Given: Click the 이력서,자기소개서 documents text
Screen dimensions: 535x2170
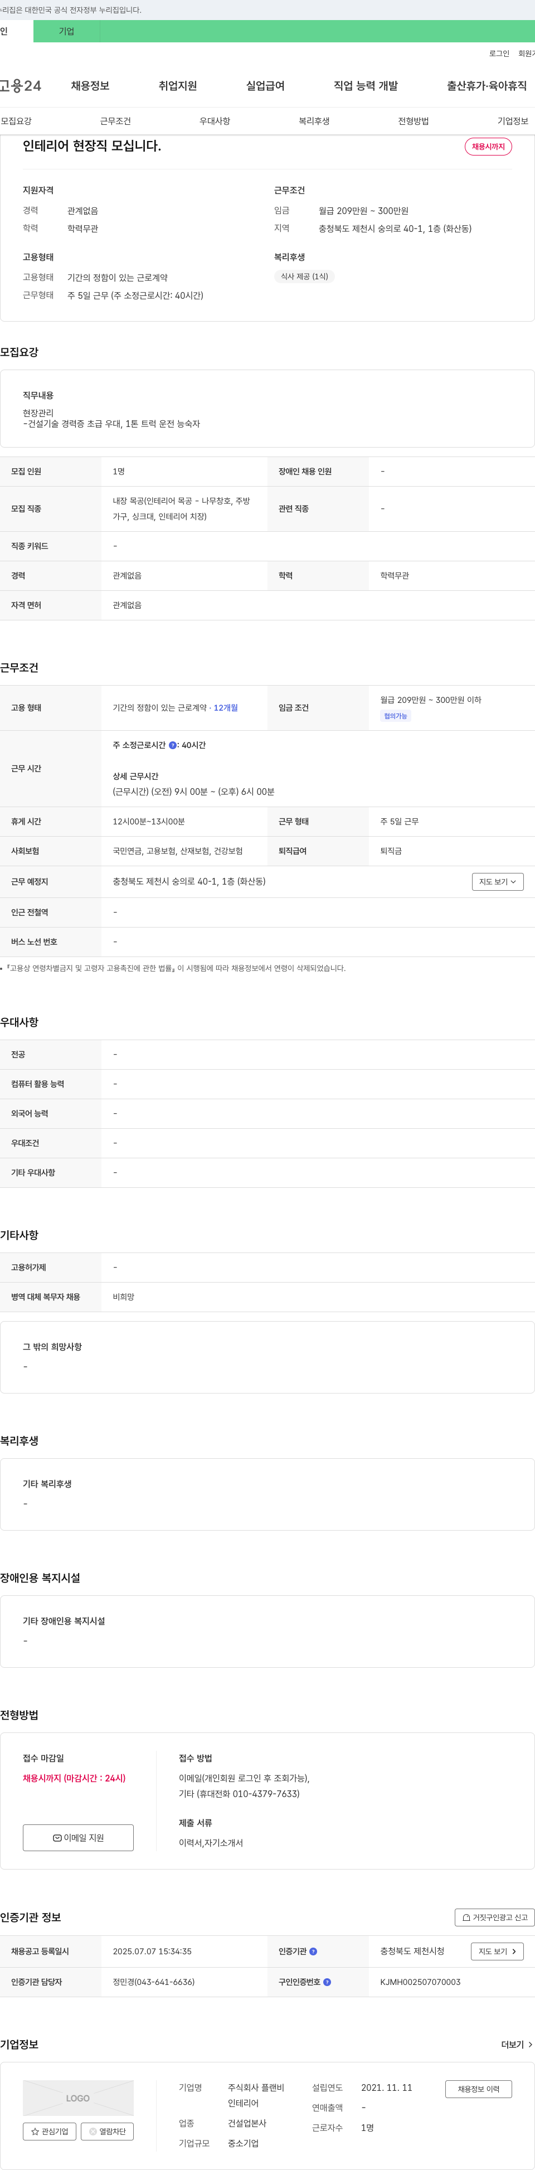Looking at the screenshot, I should [211, 1843].
